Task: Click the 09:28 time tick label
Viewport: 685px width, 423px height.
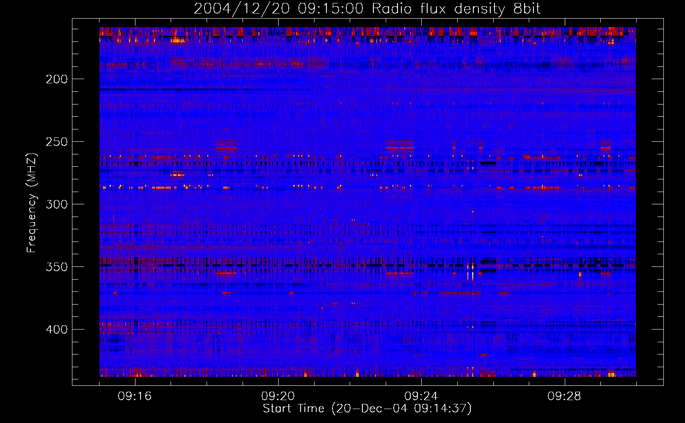Action: pos(564,396)
